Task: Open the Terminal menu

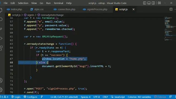Action: pos(58,3)
